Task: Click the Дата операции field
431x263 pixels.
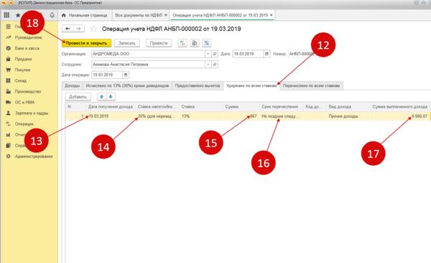Action: (107, 75)
